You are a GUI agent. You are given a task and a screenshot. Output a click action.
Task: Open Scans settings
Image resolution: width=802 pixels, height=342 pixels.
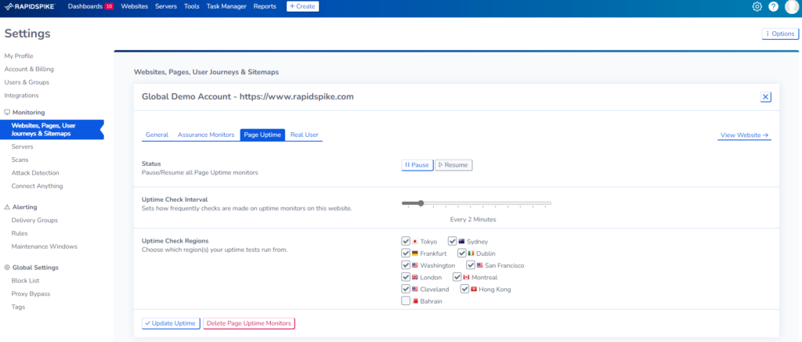20,160
